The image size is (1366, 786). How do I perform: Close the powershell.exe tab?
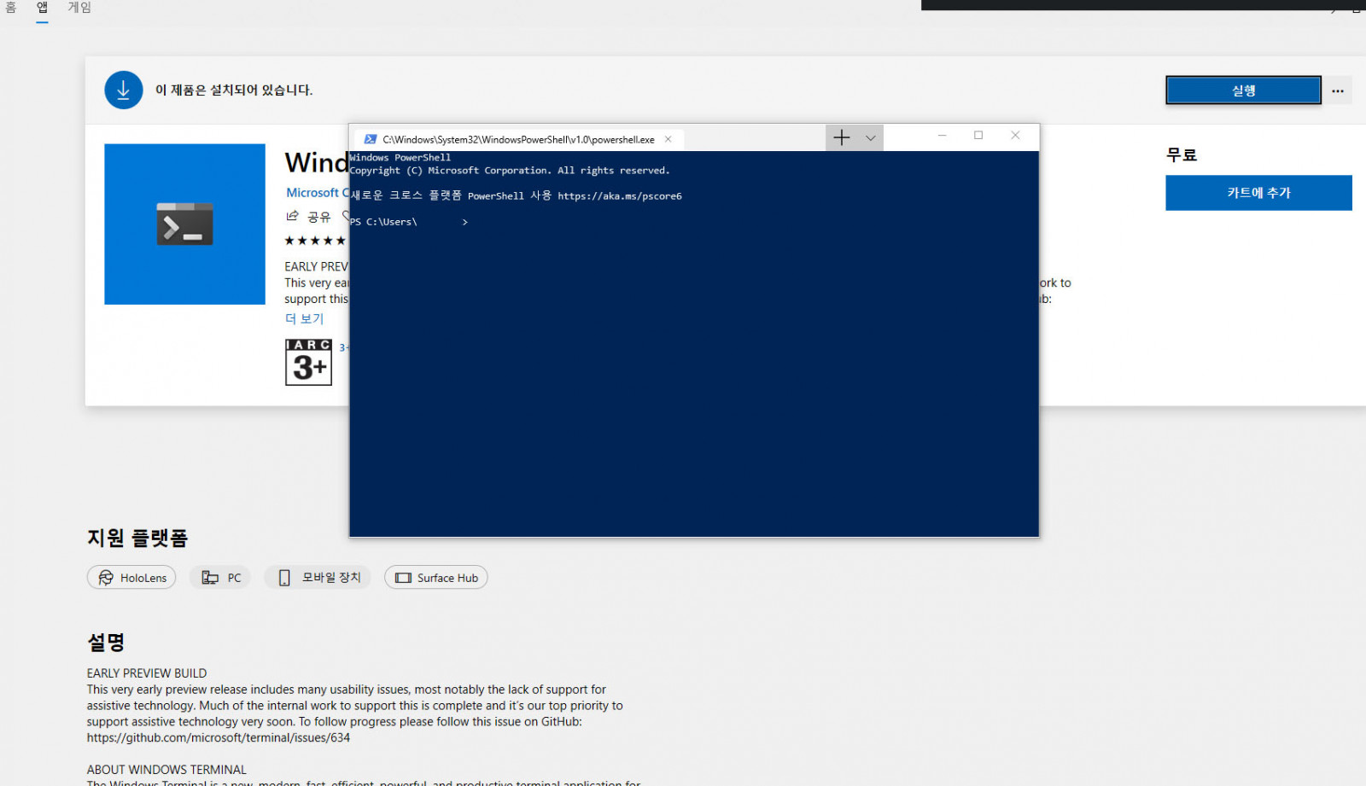668,139
